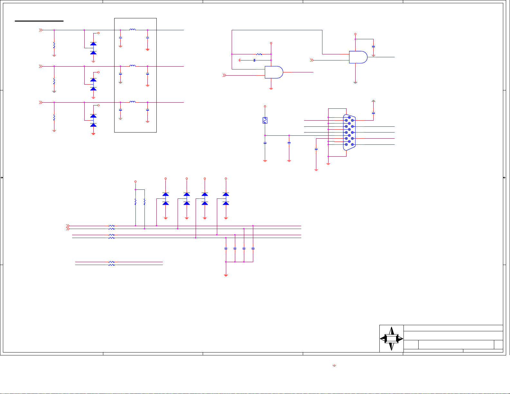Screen dimensions: 510x394
Task: Click the input port arrow feeding the right AND gate
Action: tap(311, 60)
